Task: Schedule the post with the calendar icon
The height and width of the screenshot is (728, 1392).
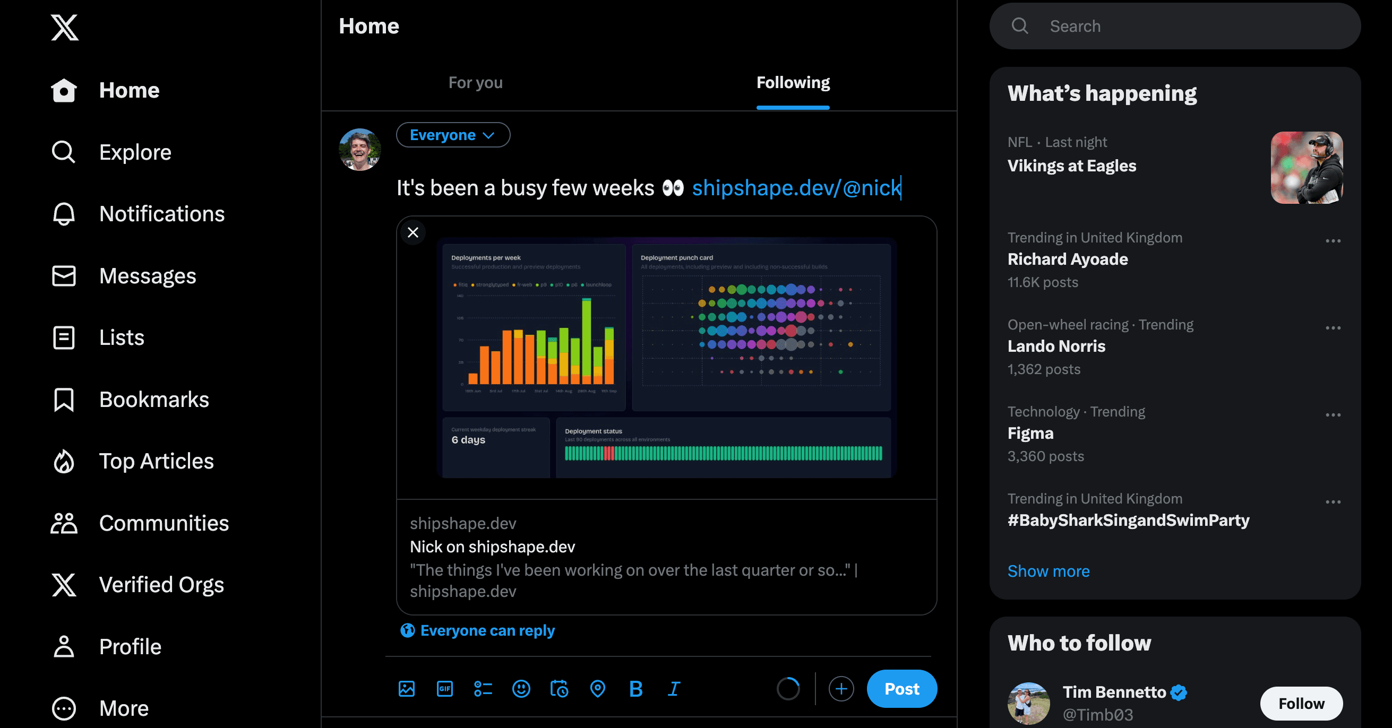Action: pyautogui.click(x=559, y=689)
